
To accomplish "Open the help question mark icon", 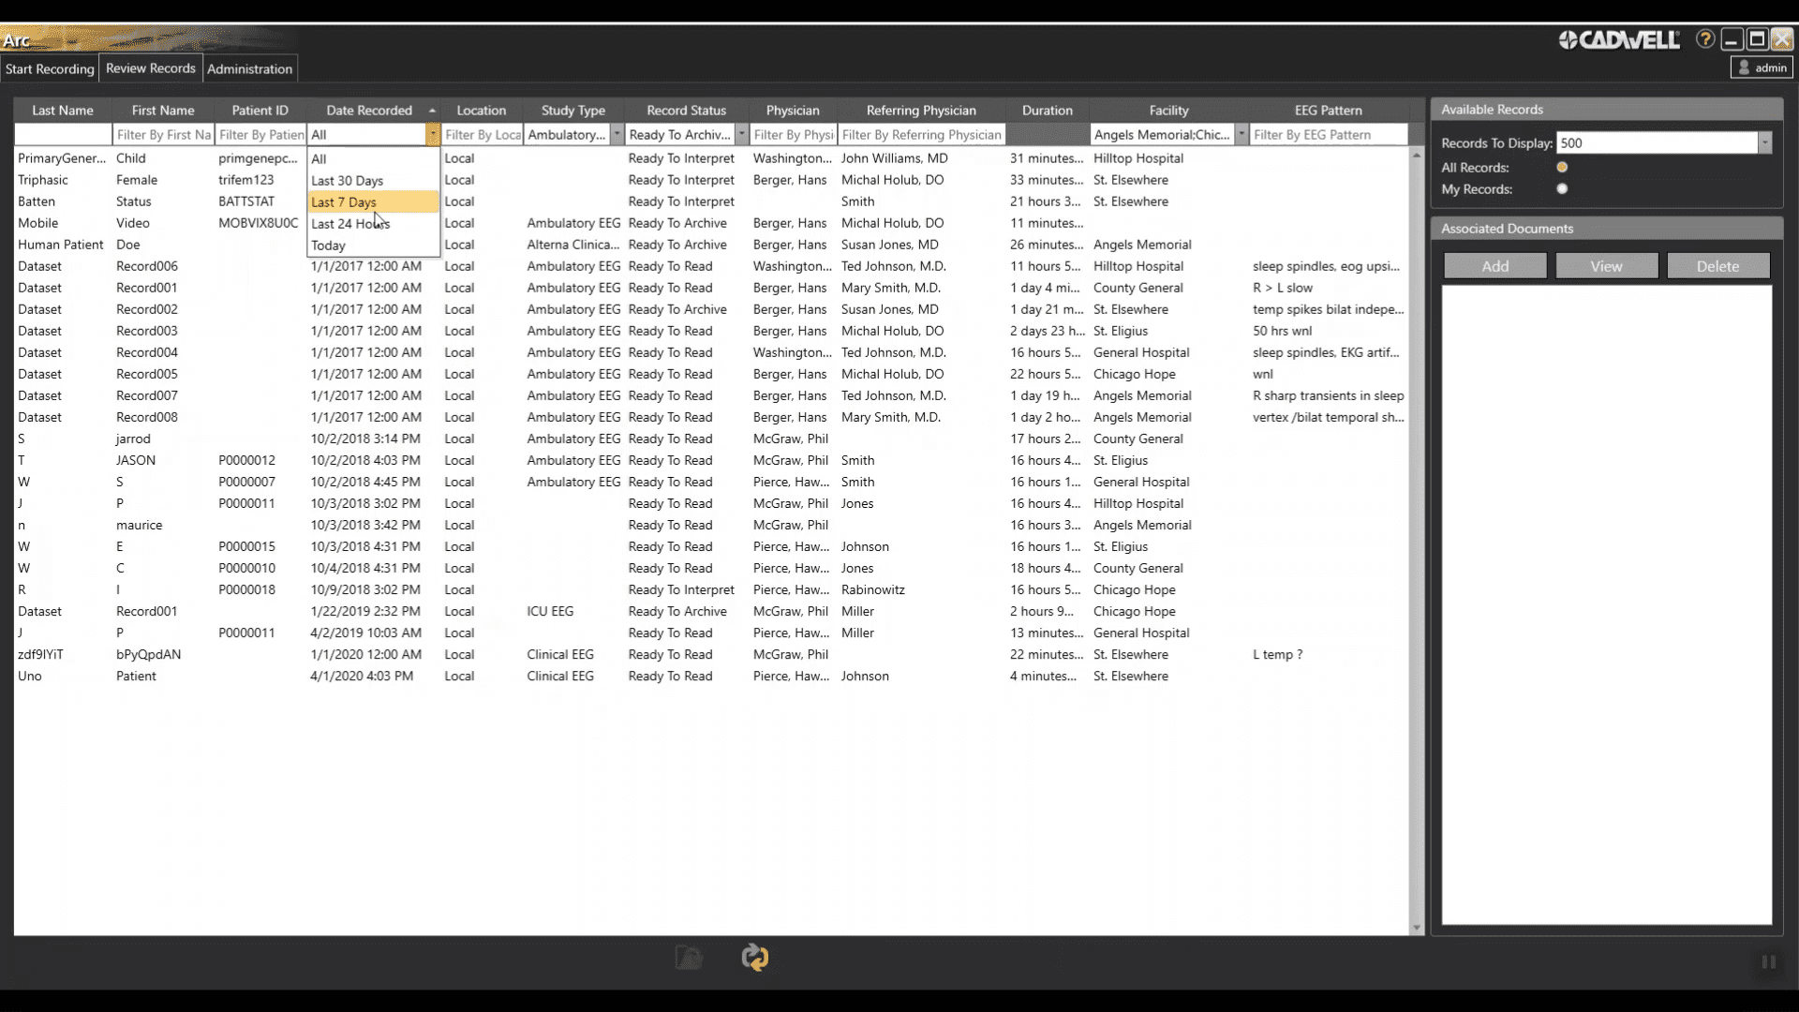I will click(1705, 39).
